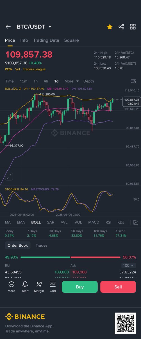This screenshot has height=339, width=141.
Task: Tap the 7 Days 2.17% performance
Action: pos(31,233)
